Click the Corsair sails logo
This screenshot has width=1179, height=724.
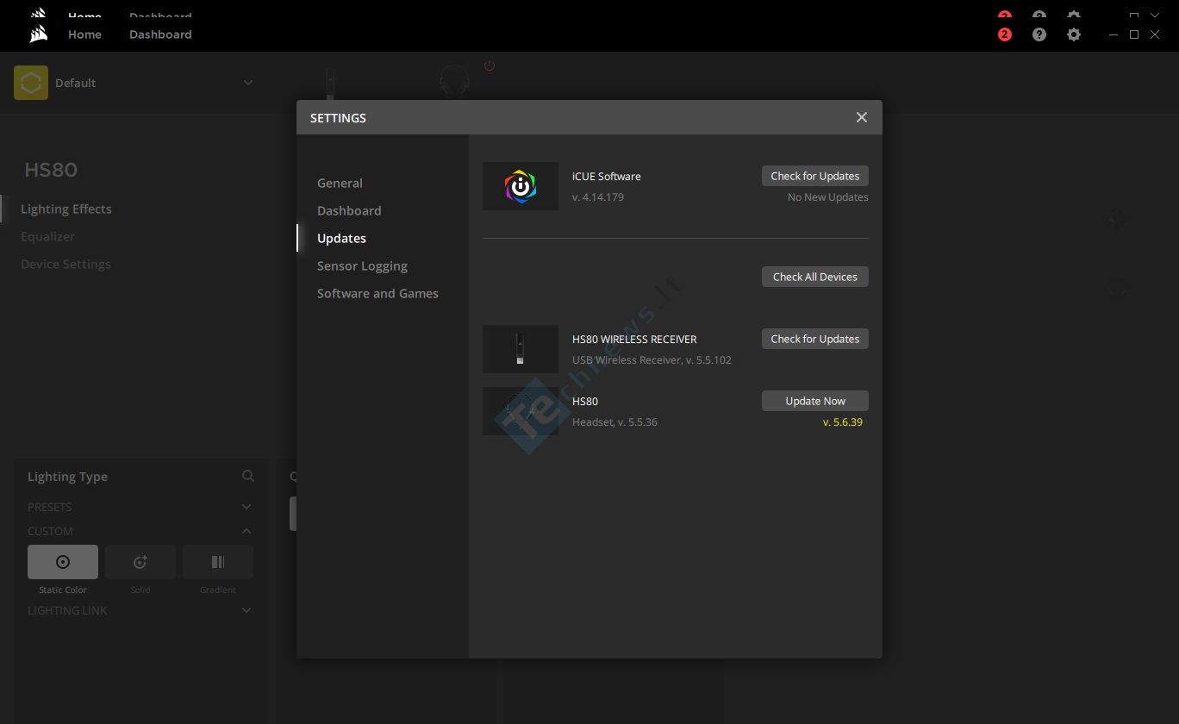(x=38, y=34)
